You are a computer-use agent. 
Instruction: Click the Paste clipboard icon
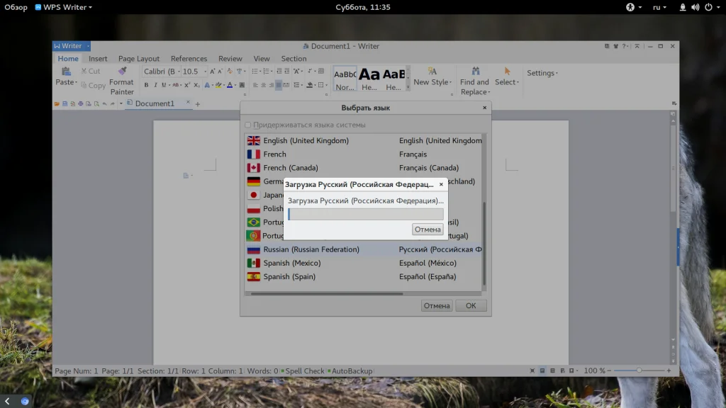[x=66, y=72]
